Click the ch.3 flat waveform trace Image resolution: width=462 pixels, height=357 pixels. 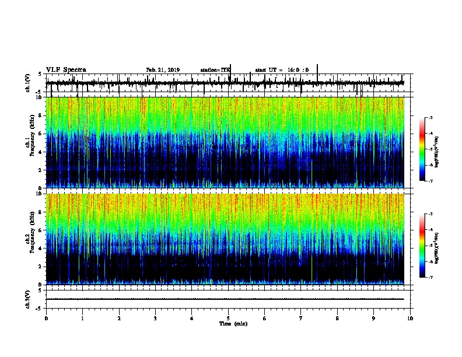coord(225,299)
